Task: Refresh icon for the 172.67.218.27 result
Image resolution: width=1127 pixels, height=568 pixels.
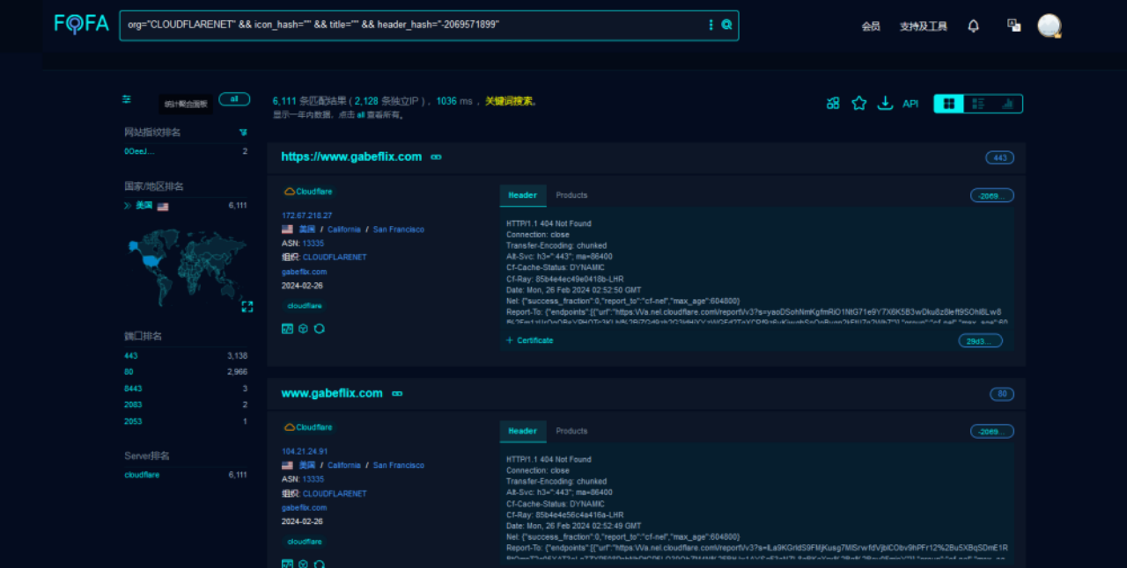Action: 319,328
